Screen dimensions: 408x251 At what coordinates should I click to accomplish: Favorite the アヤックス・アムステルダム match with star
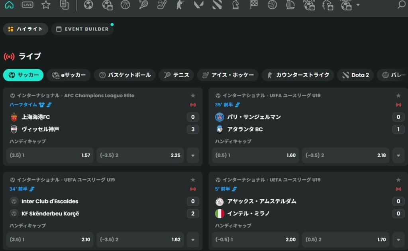(x=398, y=180)
